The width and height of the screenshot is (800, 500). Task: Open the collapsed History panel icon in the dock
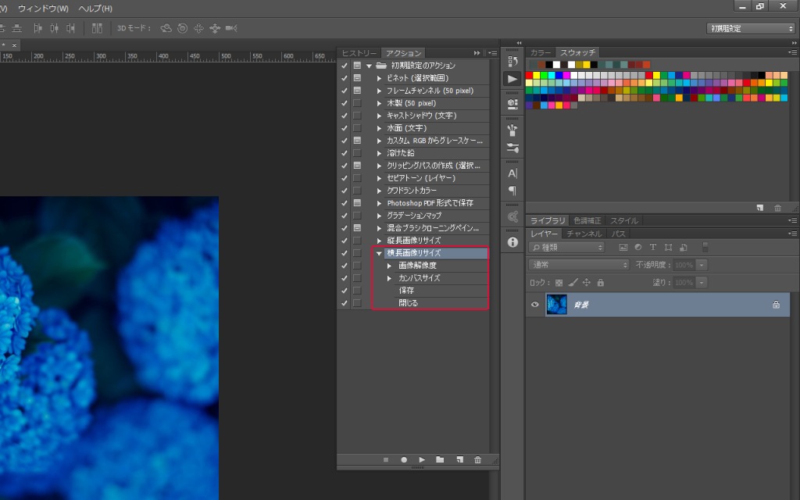(512, 61)
